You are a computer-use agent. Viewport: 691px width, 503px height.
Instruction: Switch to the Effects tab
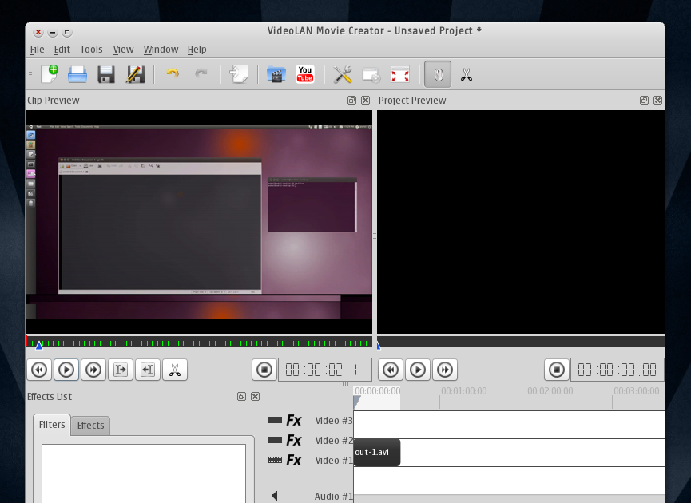coord(90,426)
